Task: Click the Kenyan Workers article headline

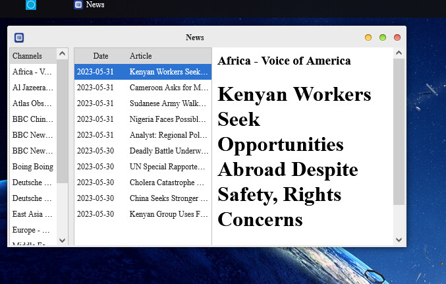Action: point(294,157)
